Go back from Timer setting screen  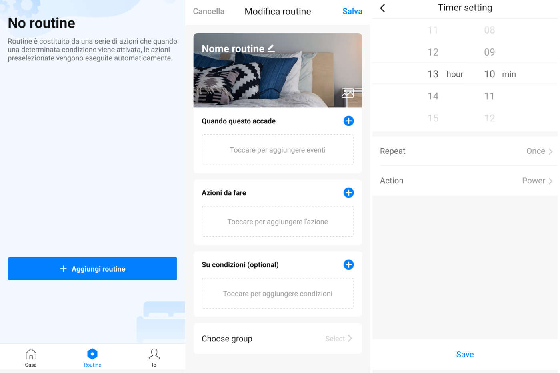(382, 8)
